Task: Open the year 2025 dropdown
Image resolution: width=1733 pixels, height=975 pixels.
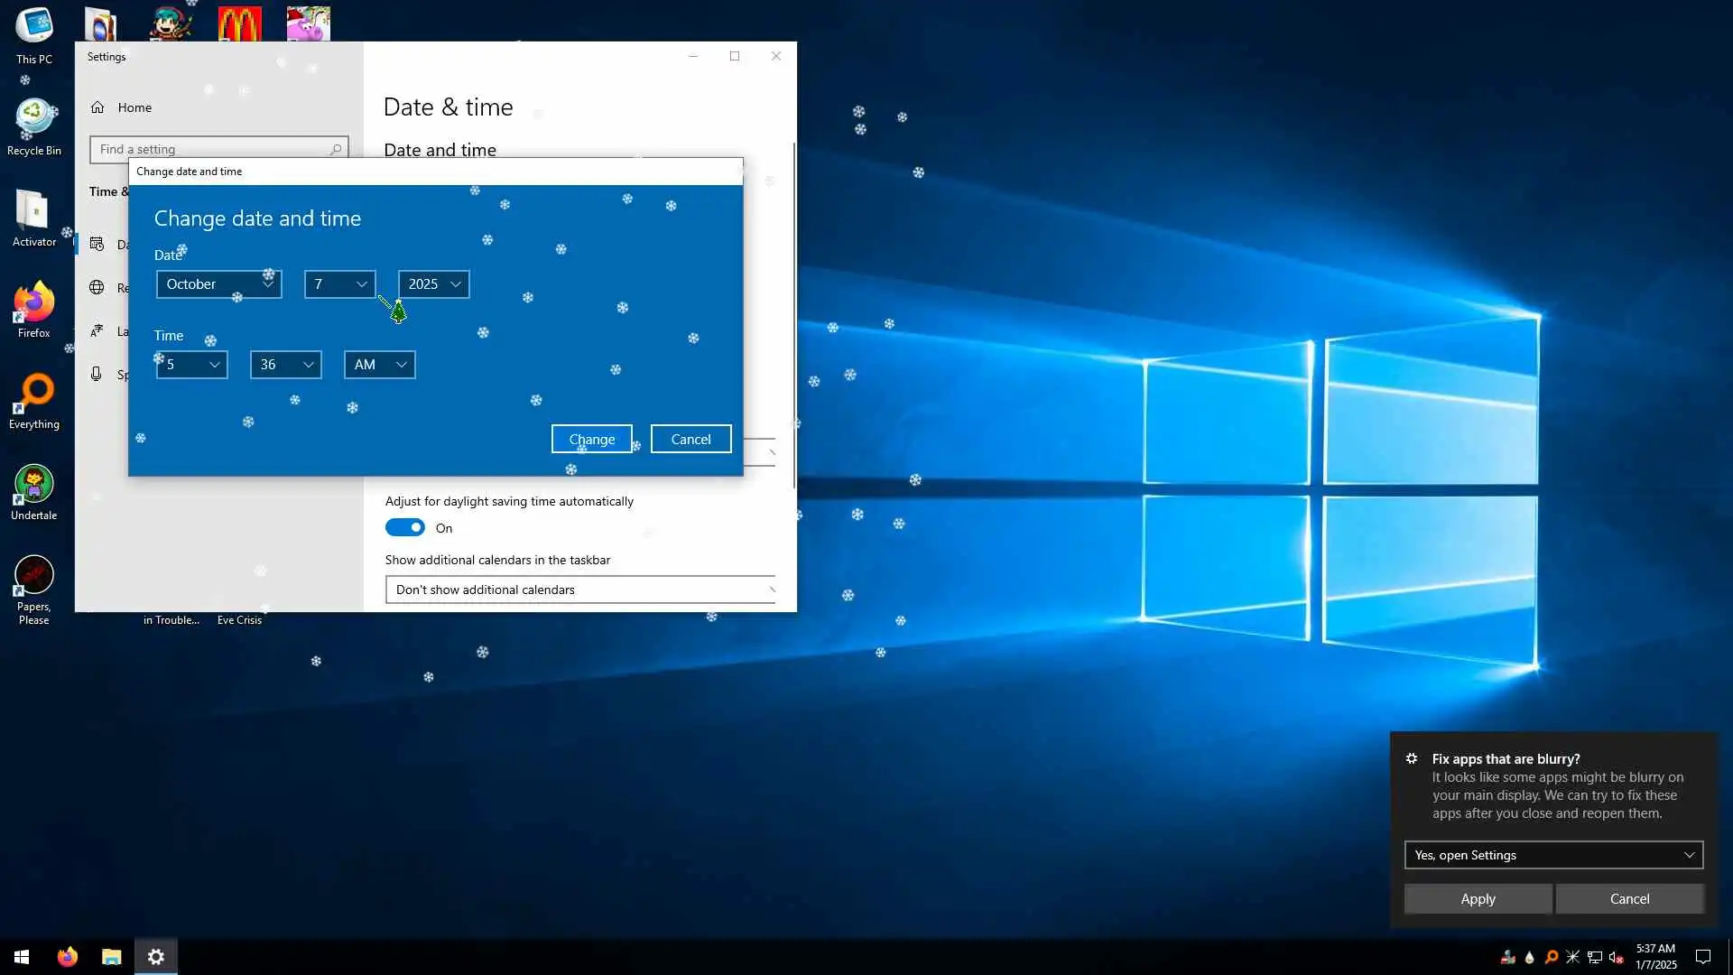Action: 433,284
